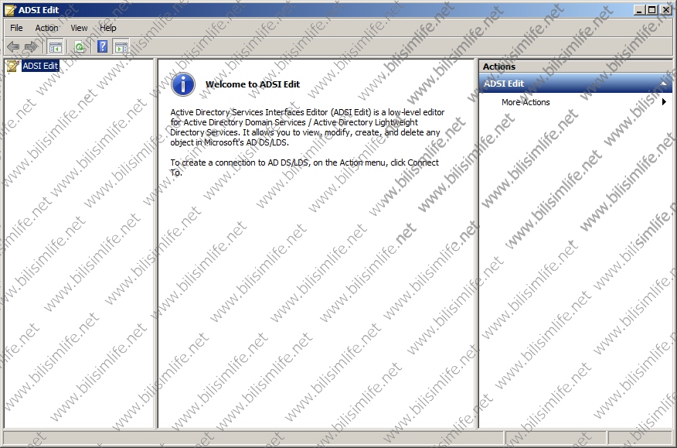
Task: Toggle Show/Hide Action Pane toolbar icon
Action: click(x=121, y=46)
